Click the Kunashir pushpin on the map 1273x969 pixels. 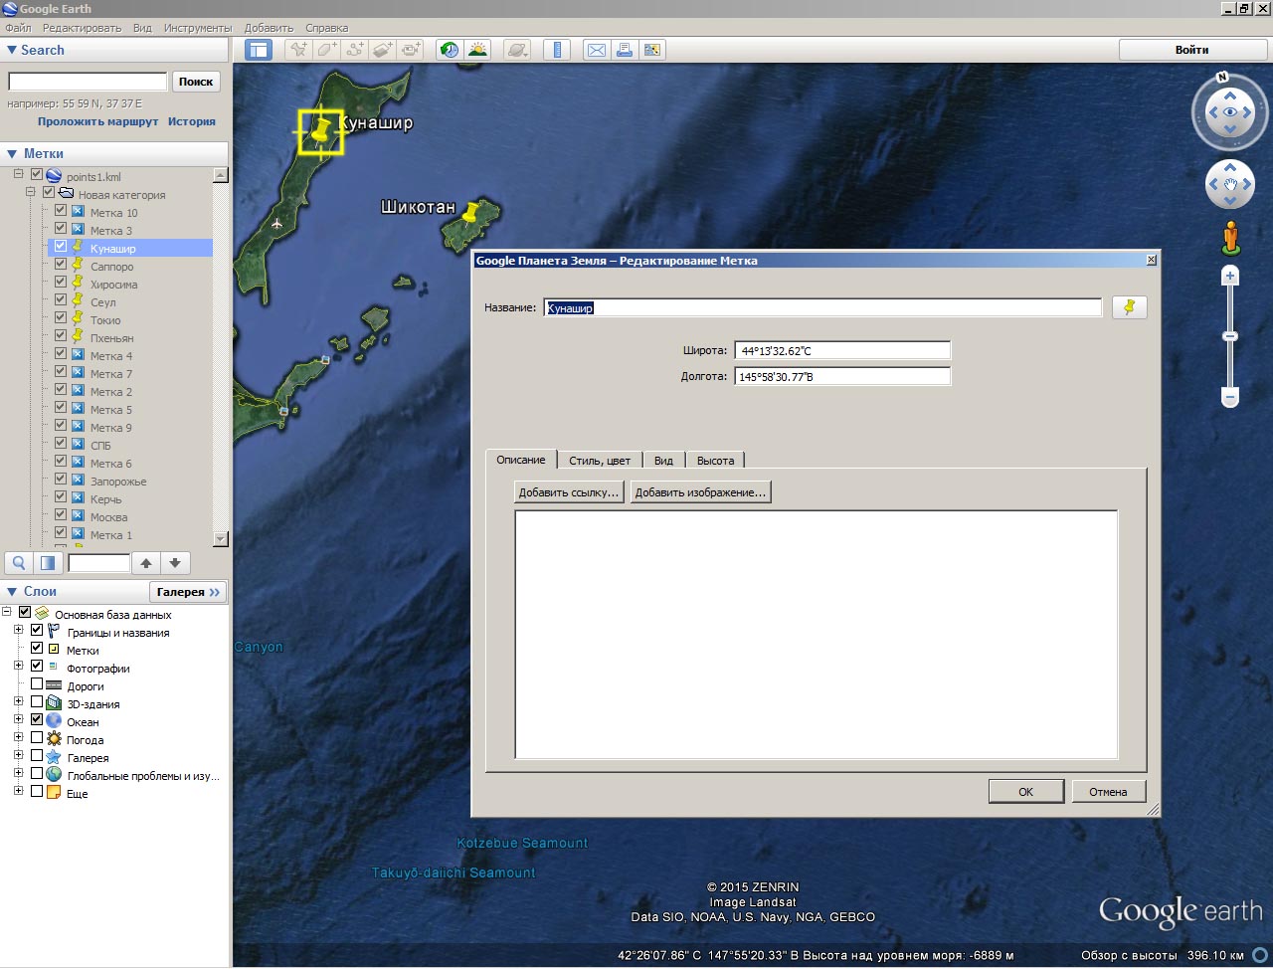point(320,130)
